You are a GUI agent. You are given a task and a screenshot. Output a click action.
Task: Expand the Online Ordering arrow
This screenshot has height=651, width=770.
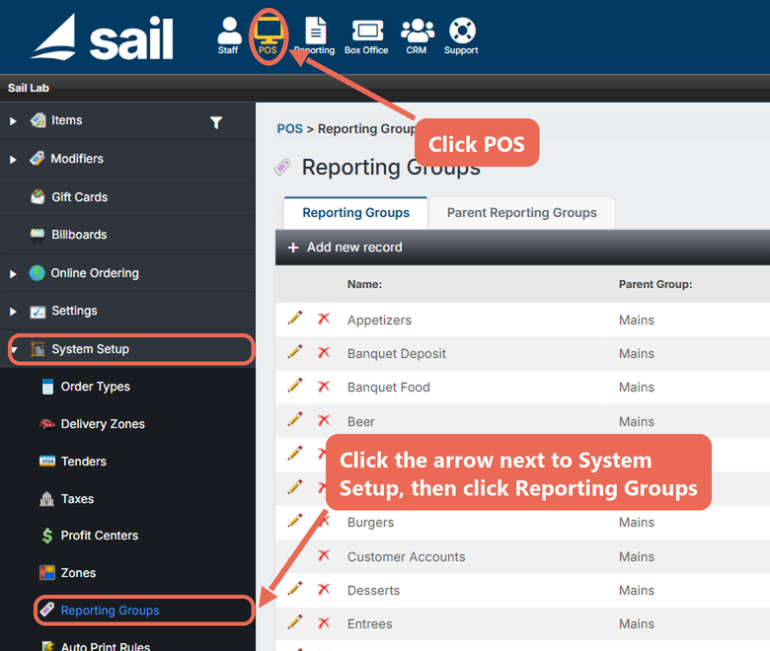coord(13,274)
